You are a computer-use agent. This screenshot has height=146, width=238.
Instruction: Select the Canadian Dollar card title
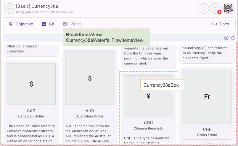(31, 116)
